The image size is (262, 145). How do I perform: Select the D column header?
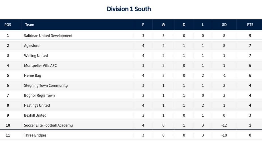point(184,25)
